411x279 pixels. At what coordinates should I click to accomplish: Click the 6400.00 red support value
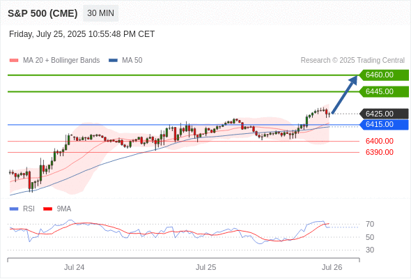point(380,141)
